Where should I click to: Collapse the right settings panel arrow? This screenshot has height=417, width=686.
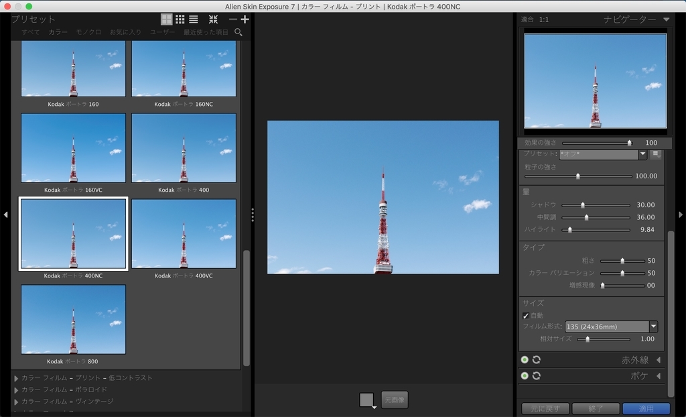tap(681, 215)
